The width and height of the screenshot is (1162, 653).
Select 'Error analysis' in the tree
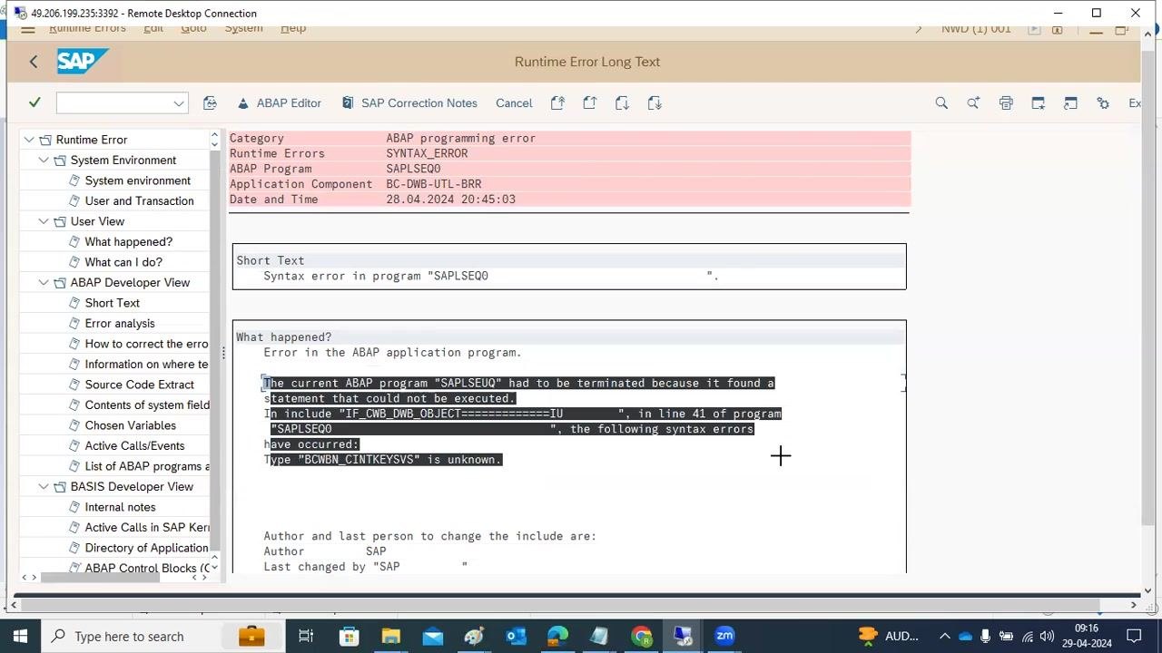(120, 324)
